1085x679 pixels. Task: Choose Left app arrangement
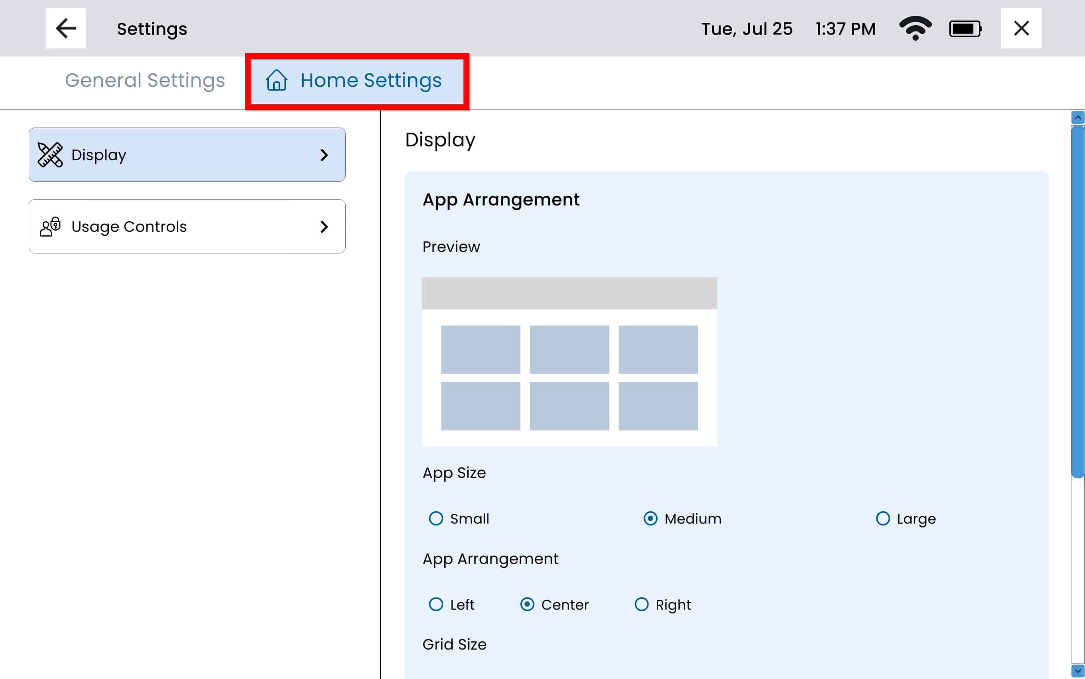[x=436, y=605]
